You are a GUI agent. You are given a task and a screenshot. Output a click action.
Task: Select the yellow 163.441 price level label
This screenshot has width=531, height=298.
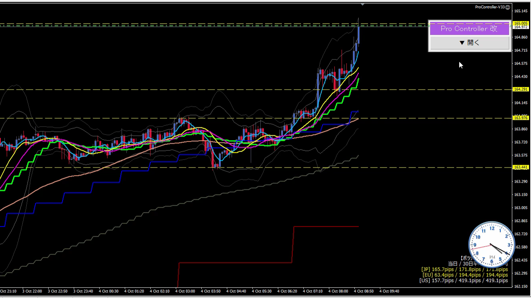point(521,168)
